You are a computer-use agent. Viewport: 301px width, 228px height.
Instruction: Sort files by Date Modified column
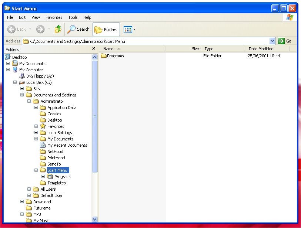267,49
